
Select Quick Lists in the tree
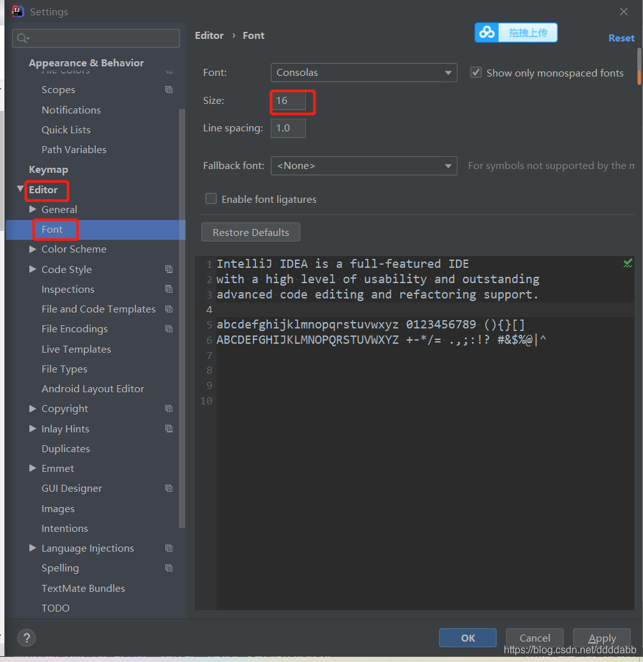[x=66, y=129]
